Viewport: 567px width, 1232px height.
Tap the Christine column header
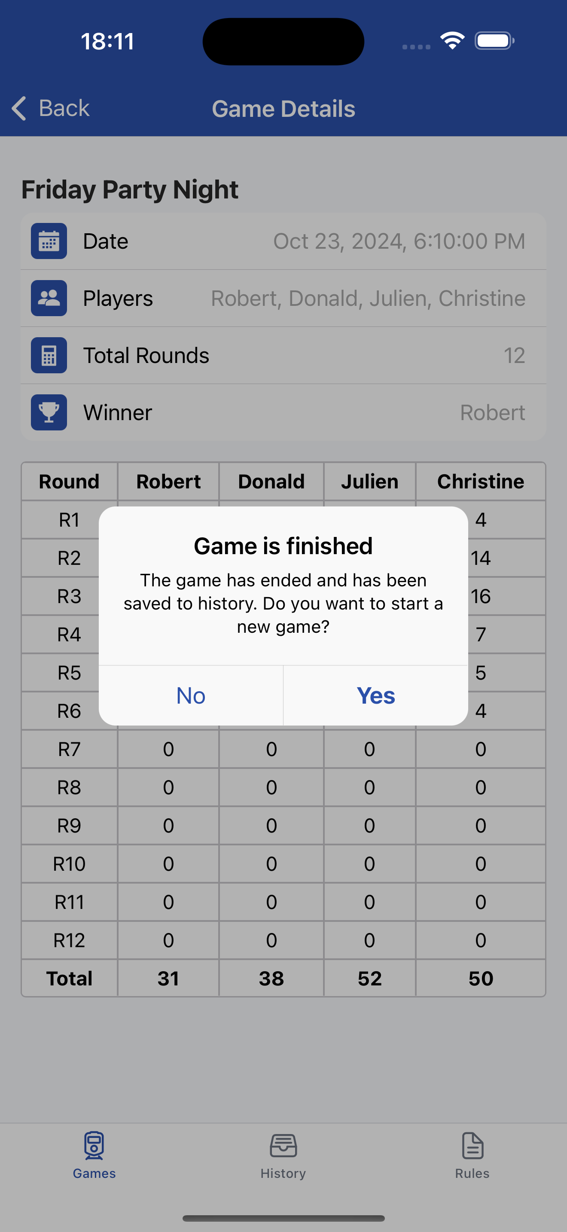tap(481, 482)
